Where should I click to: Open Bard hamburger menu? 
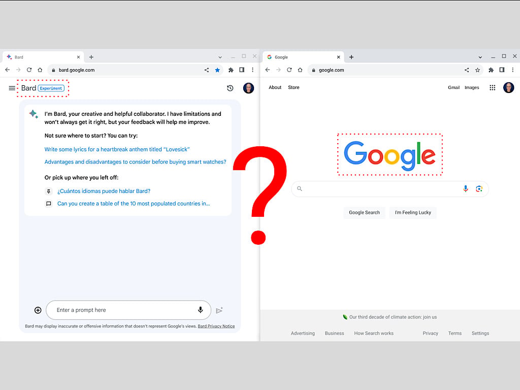[12, 88]
